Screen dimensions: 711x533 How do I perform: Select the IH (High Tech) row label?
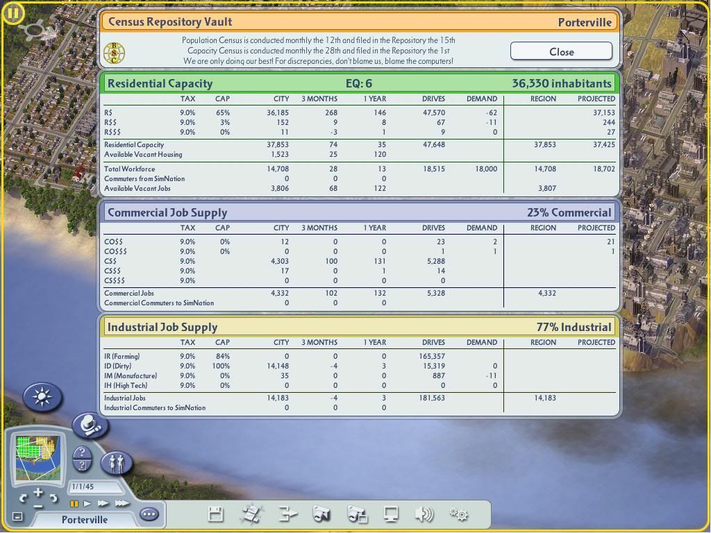coord(126,386)
